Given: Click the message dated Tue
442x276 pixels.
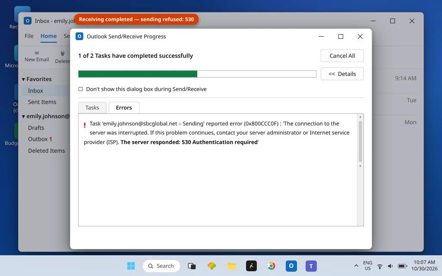Looking at the screenshot, I should point(411,100).
